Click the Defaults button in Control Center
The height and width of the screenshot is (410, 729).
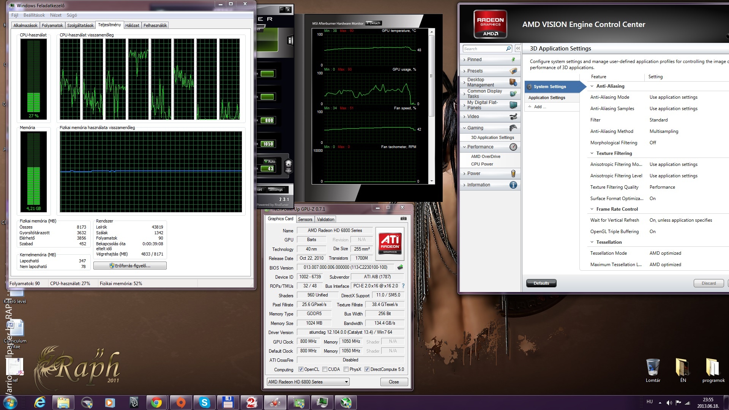click(x=541, y=283)
